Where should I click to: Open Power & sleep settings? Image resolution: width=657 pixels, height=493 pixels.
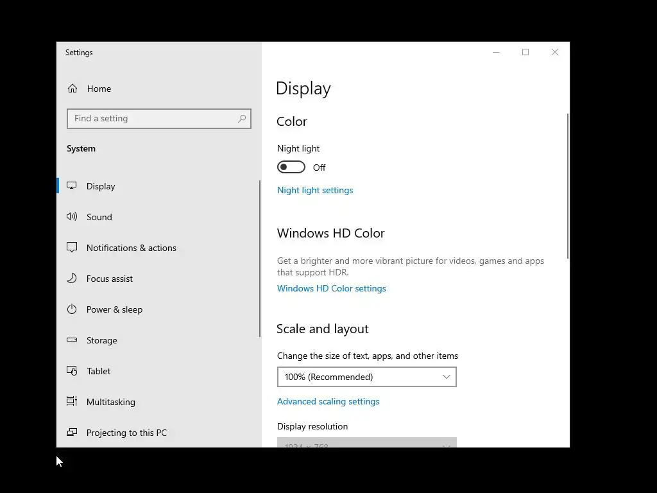point(158,309)
